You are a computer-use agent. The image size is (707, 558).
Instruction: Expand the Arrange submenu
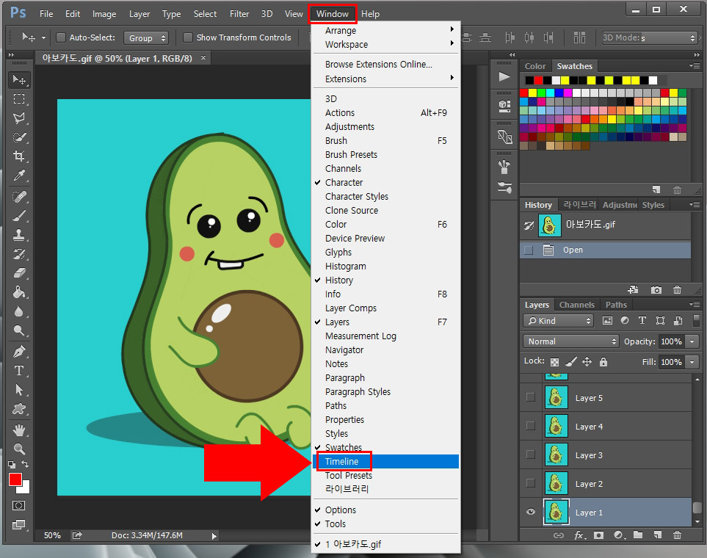tap(386, 30)
